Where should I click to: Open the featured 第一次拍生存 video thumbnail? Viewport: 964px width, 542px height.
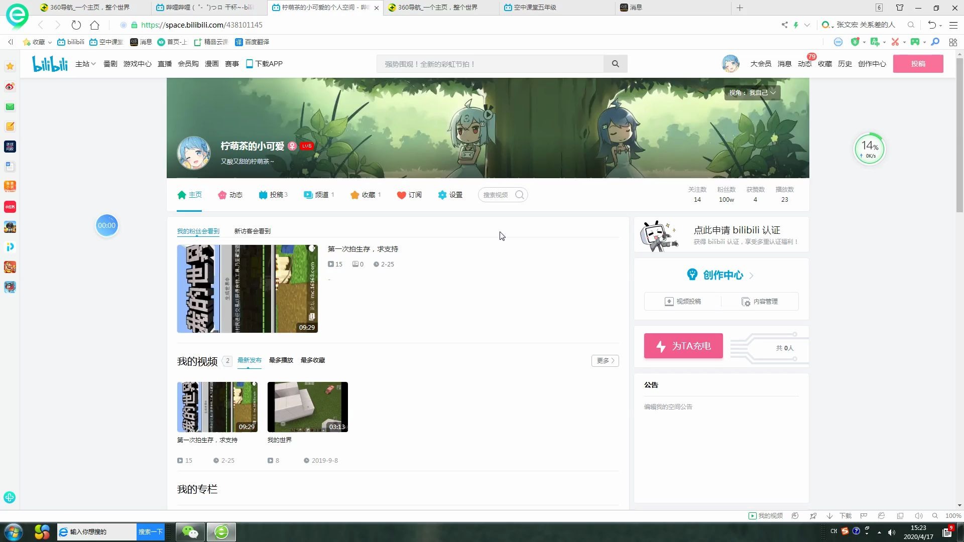click(247, 289)
